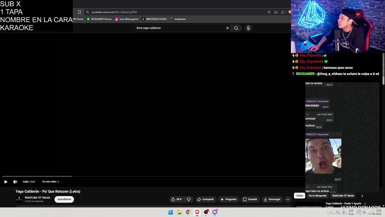
Task: Click 'hermano puro amor' chat message
Action: [338, 68]
